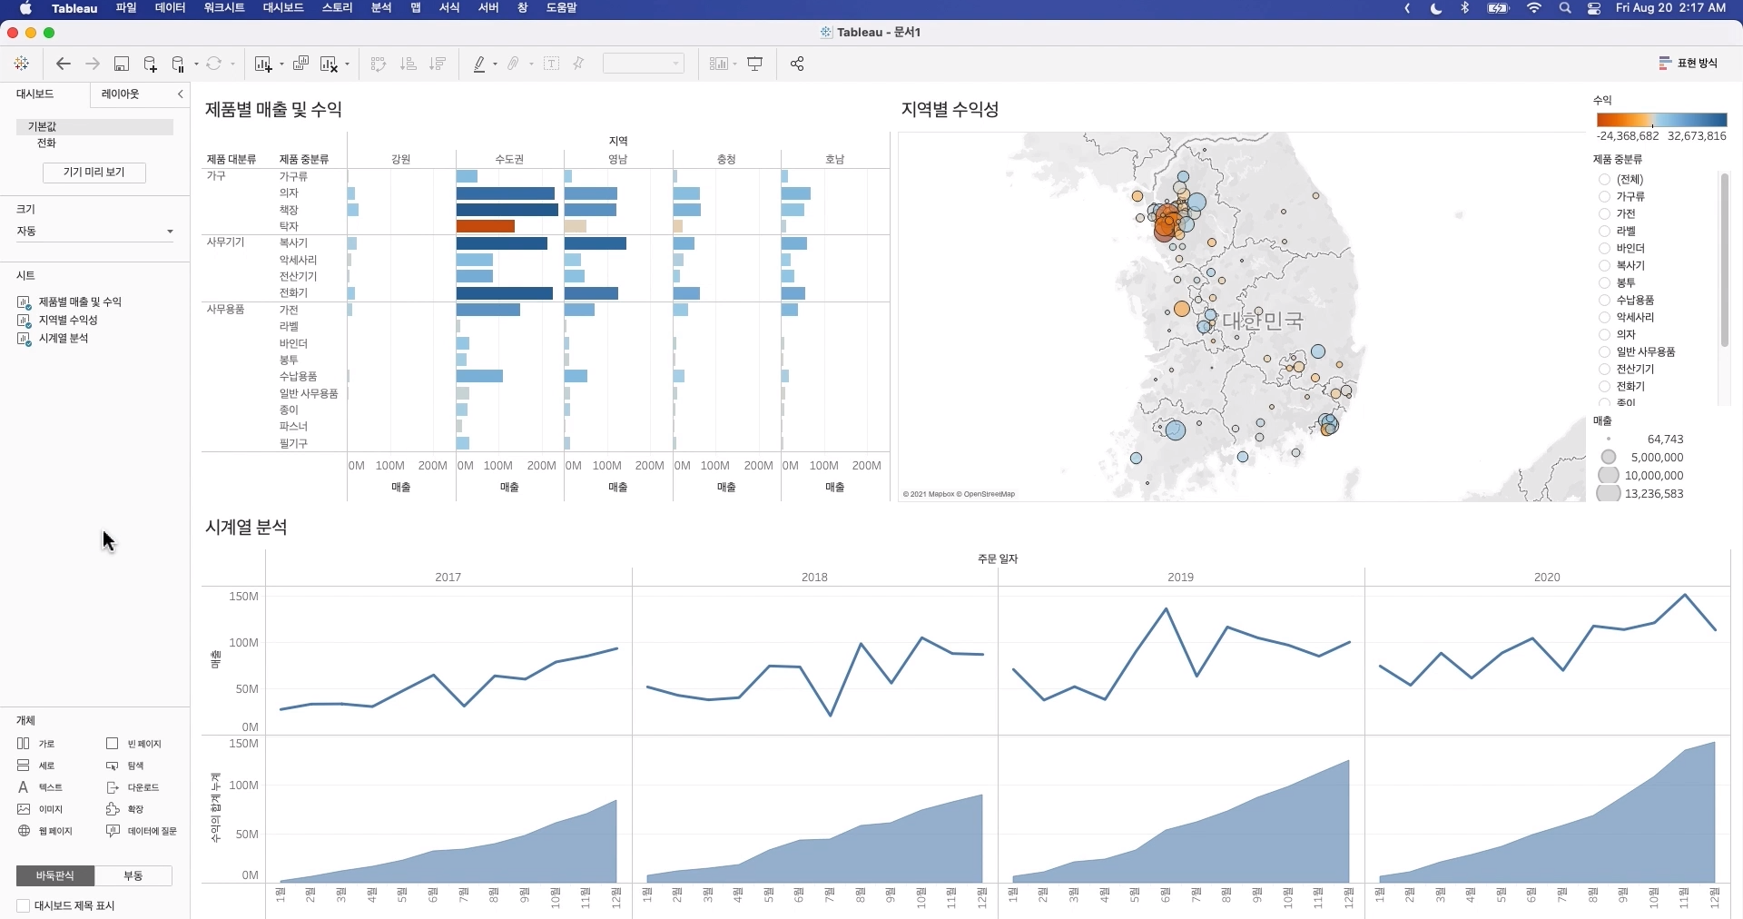
Task: Open the 스토리 menu
Action: [x=337, y=8]
